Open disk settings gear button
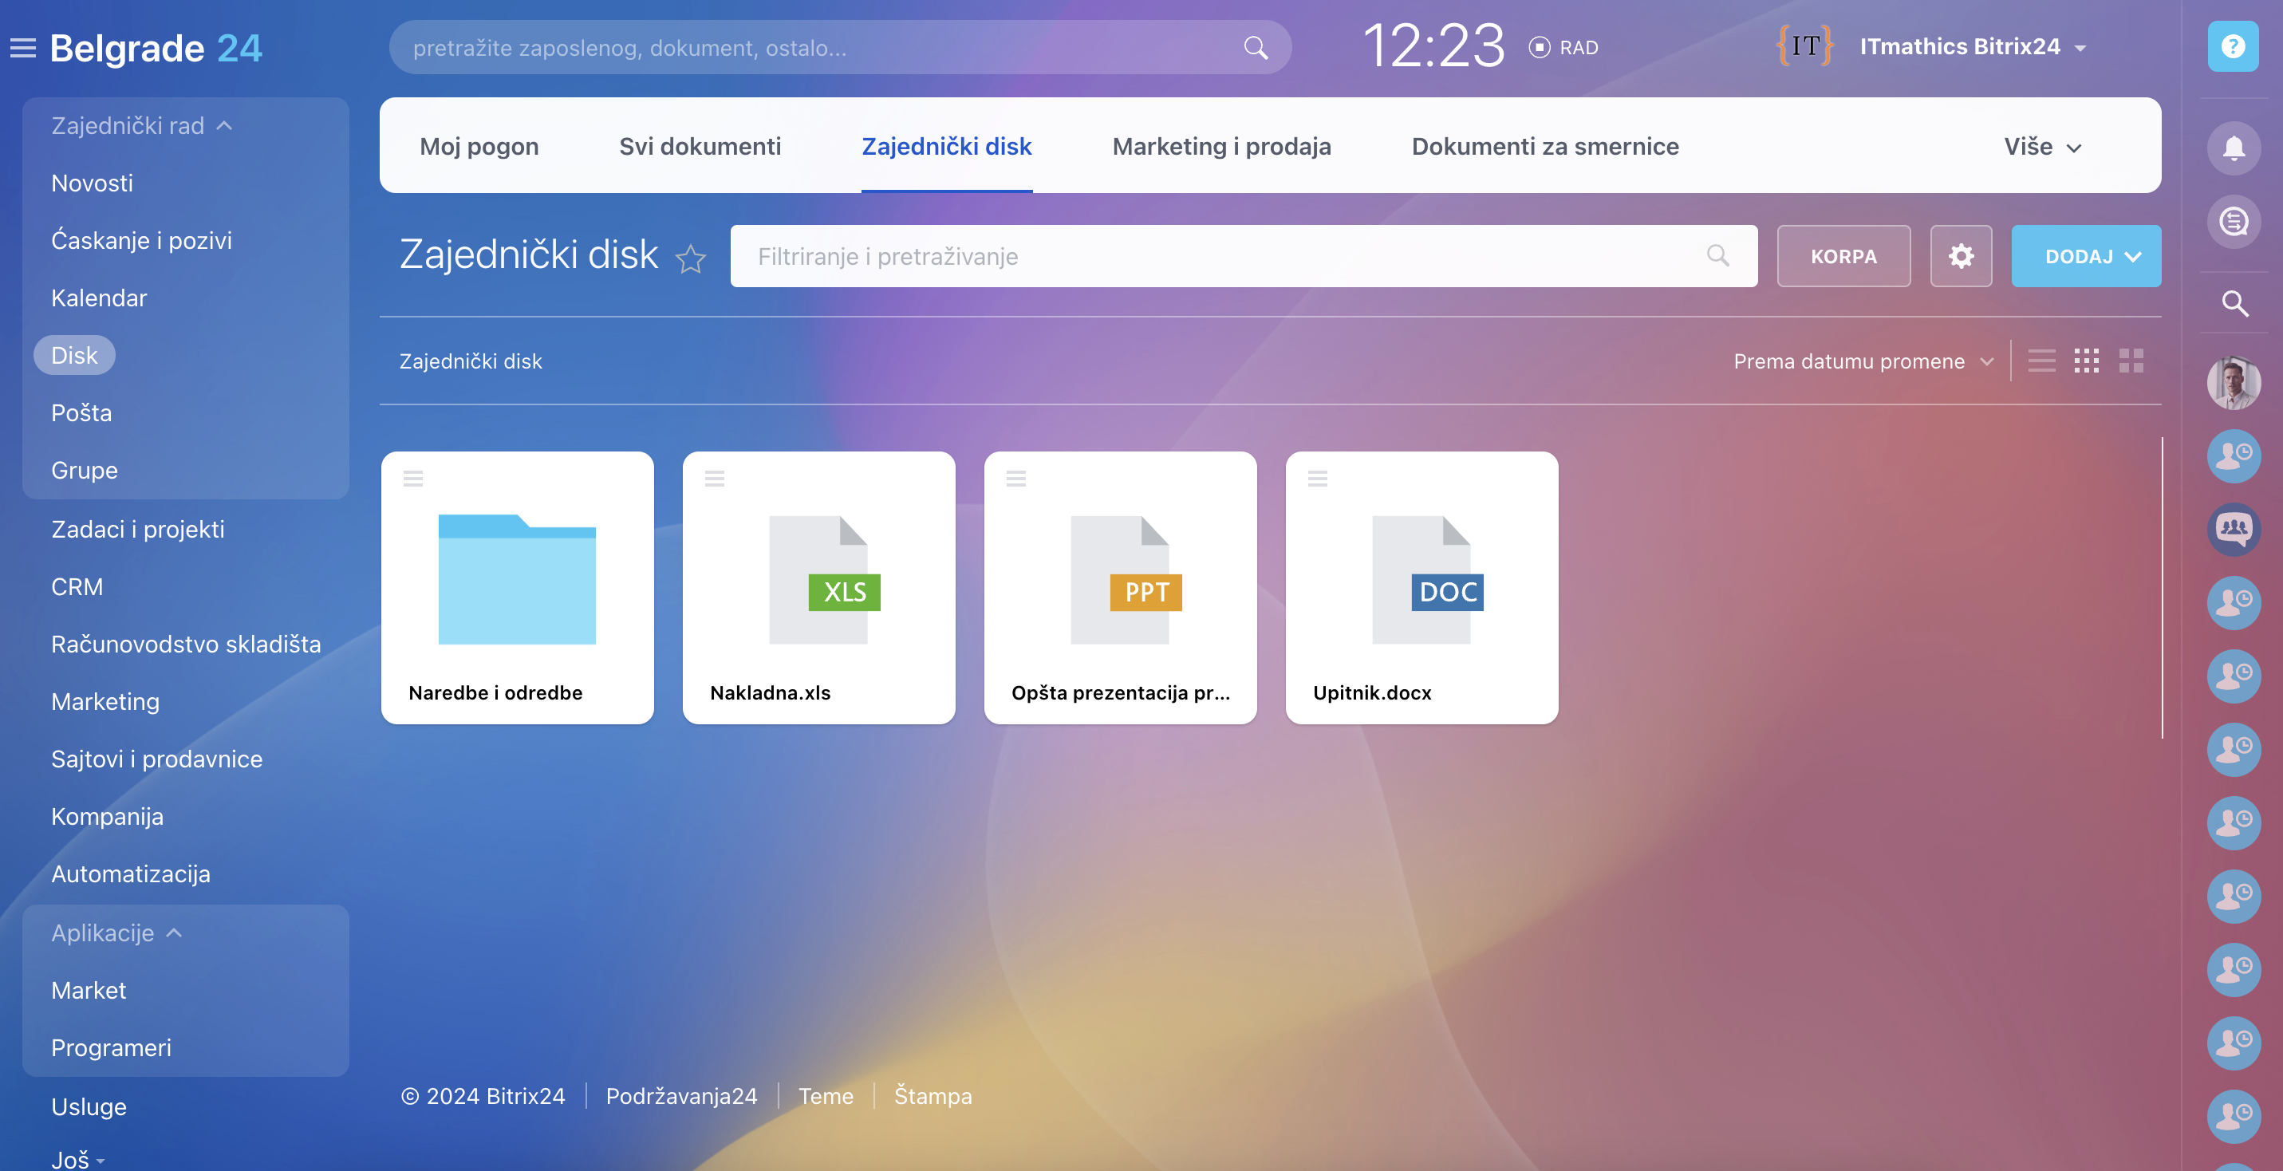 pyautogui.click(x=1961, y=256)
